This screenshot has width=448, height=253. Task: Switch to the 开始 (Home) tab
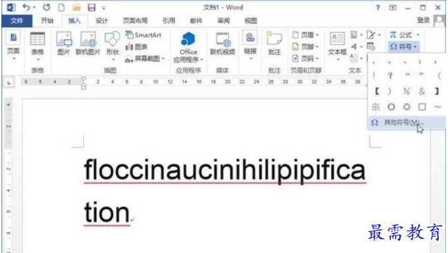[x=47, y=20]
